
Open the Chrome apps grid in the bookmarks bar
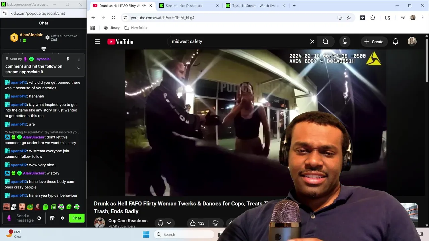coord(93,28)
